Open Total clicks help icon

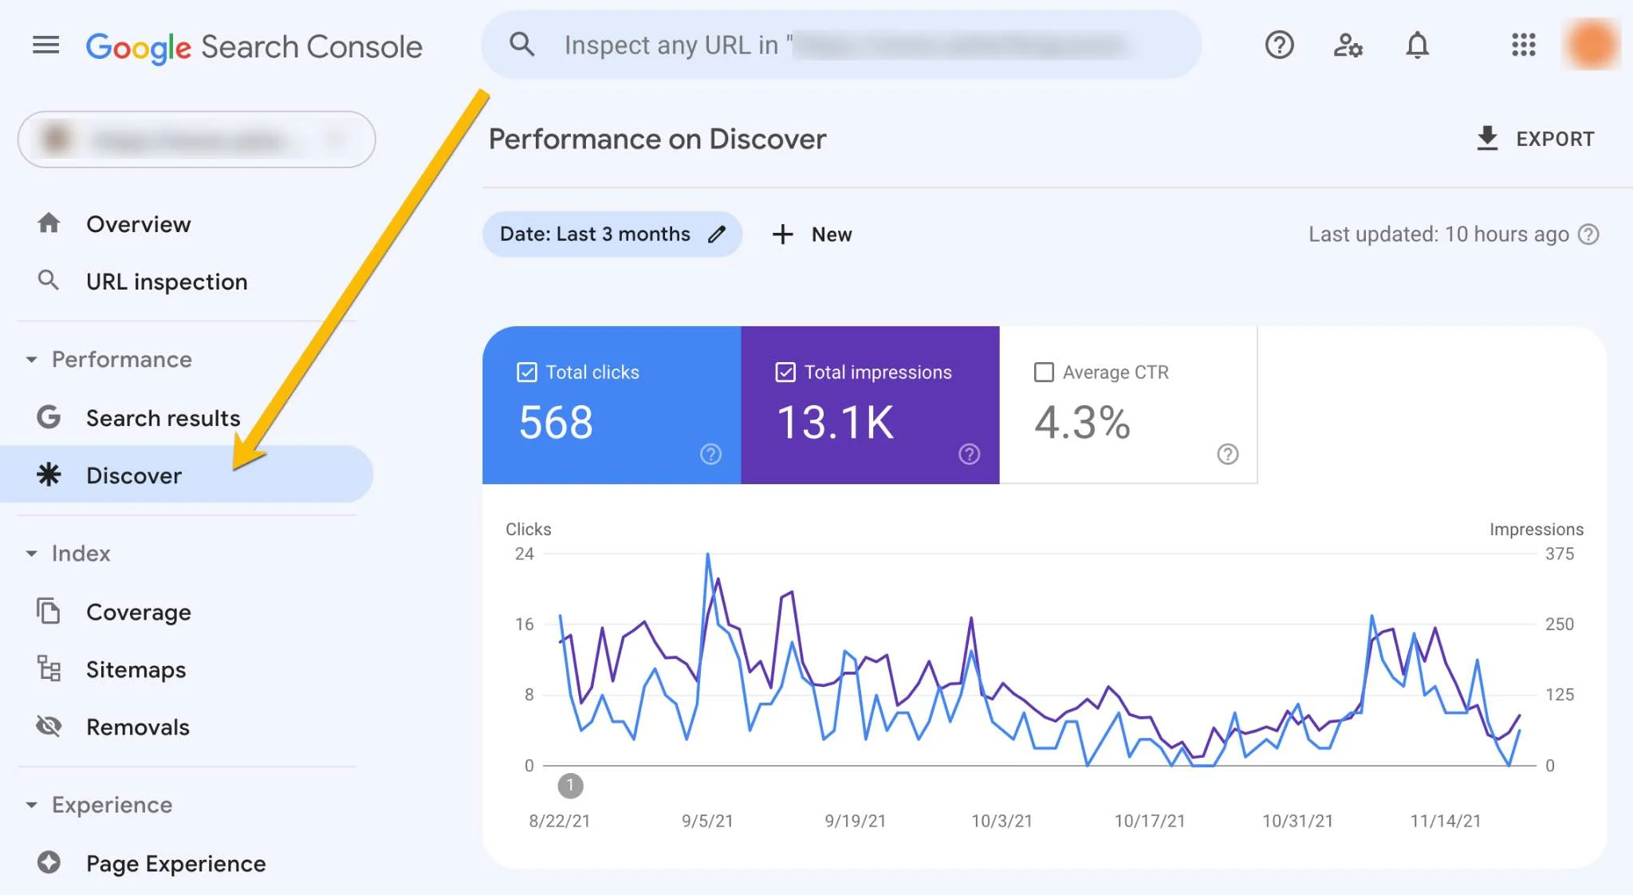(710, 454)
